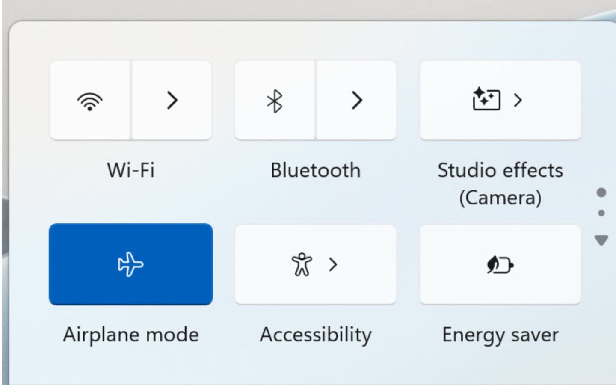Click the Airplane mode text label
This screenshot has width=616, height=385.
pos(131,335)
